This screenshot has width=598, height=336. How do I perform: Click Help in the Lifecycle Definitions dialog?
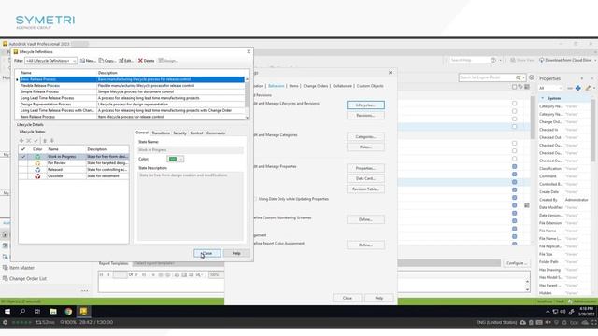[x=236, y=253]
